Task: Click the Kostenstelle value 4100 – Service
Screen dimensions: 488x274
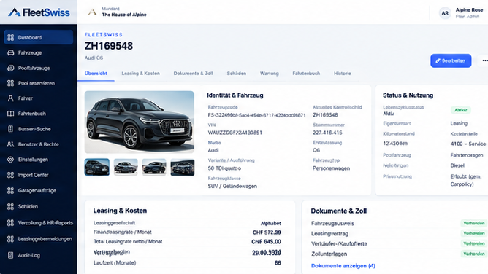Action: pyautogui.click(x=468, y=144)
